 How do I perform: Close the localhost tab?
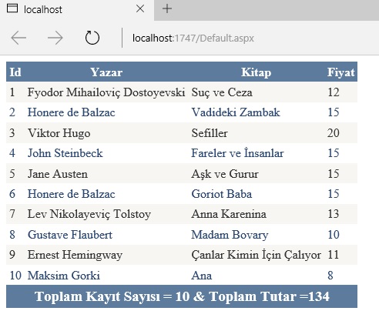point(140,9)
